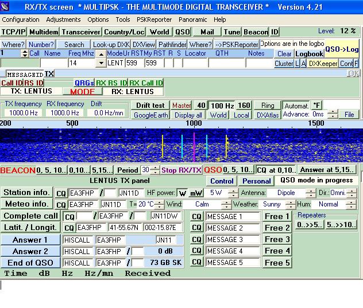Select the W unit for HF power
The width and height of the screenshot is (363, 308).
182,193
